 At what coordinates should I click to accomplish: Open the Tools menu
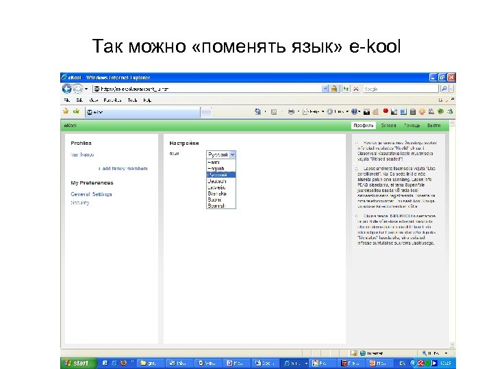pos(132,100)
